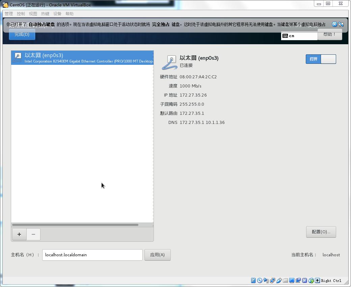
Task: Click the network adapters status icon
Action: coord(272,281)
